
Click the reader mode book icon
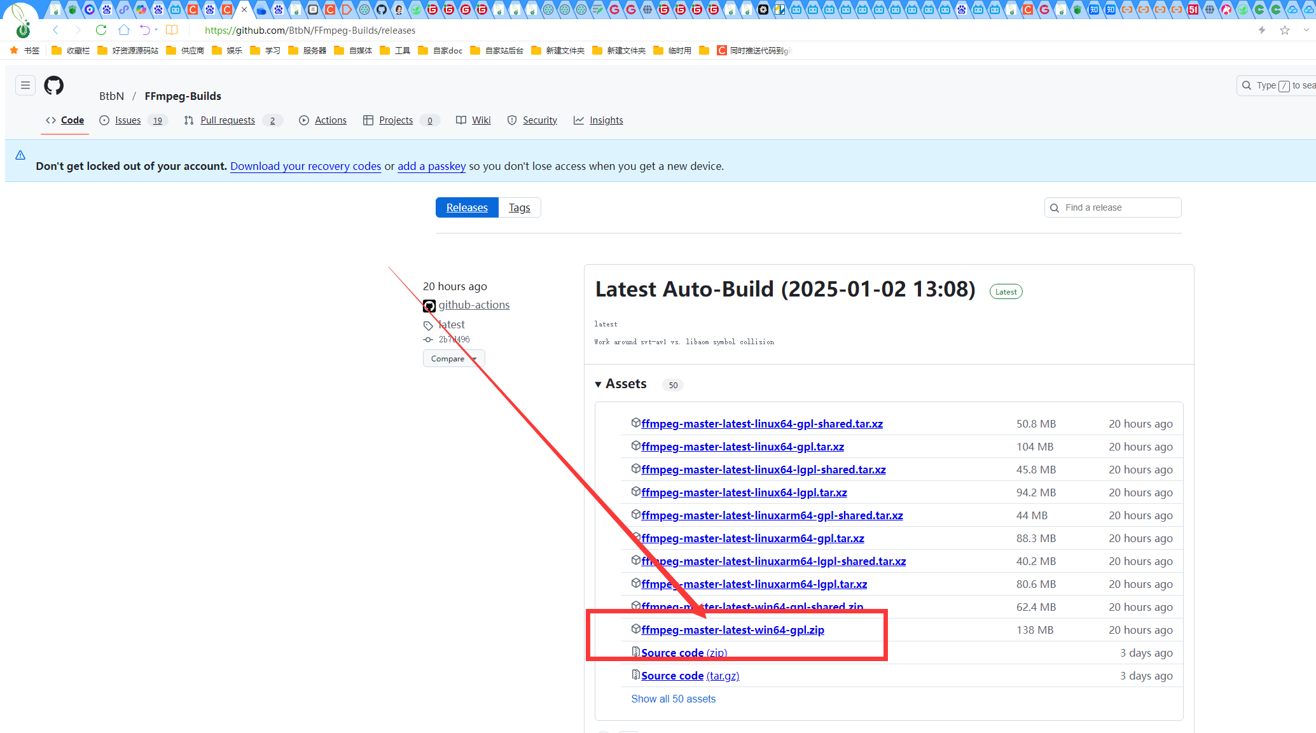point(172,30)
